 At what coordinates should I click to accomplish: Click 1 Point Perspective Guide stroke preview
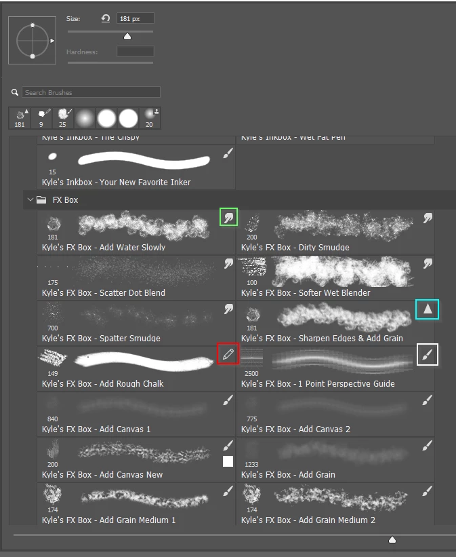(x=342, y=360)
